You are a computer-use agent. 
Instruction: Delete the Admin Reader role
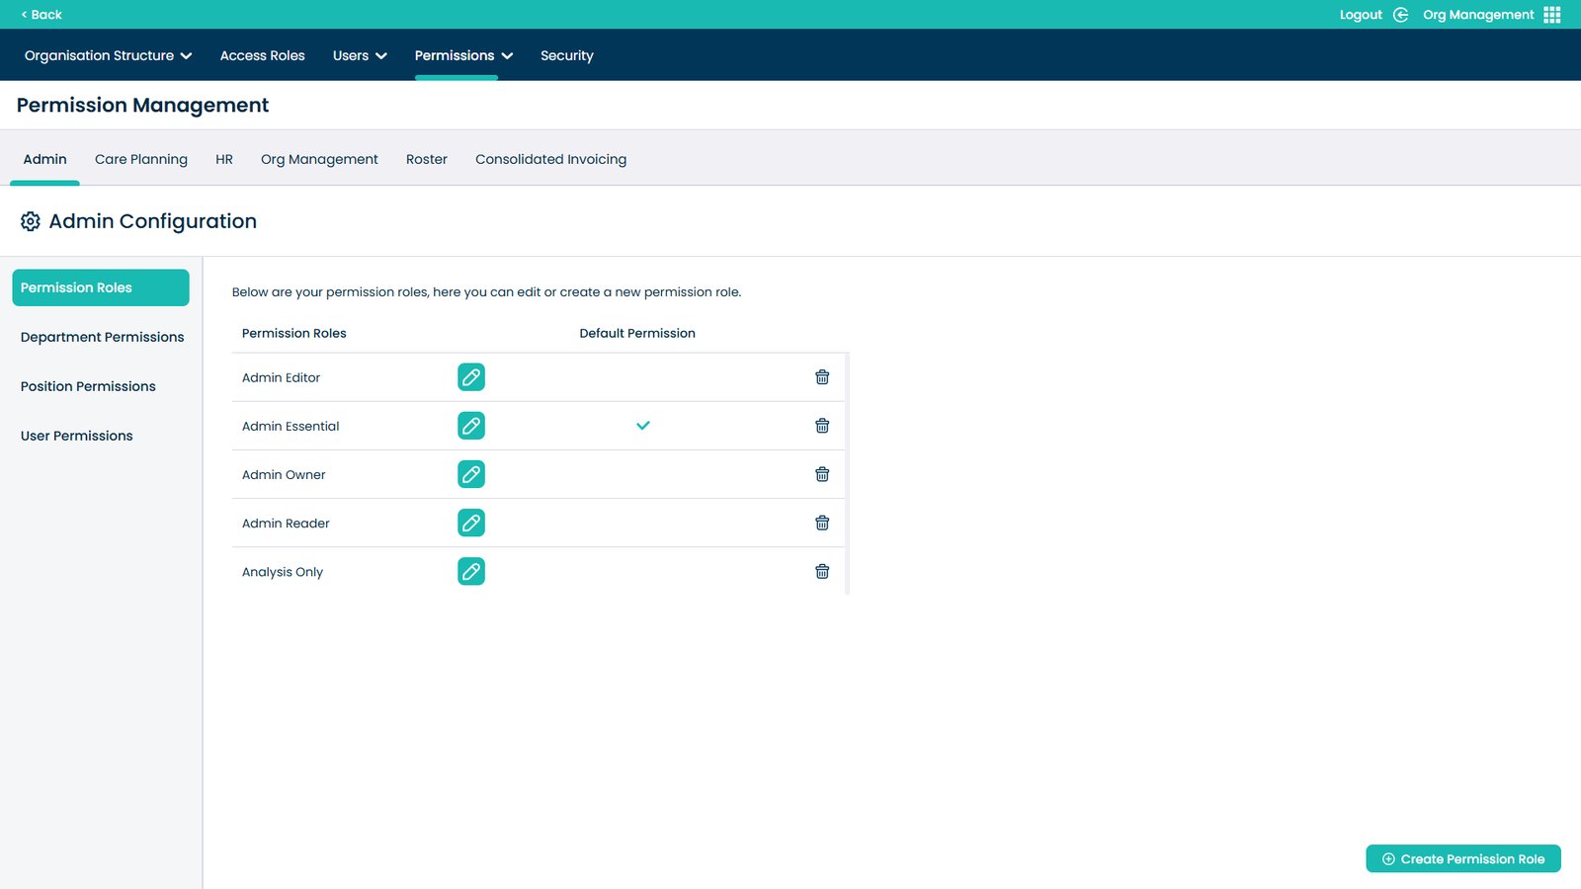tap(821, 524)
